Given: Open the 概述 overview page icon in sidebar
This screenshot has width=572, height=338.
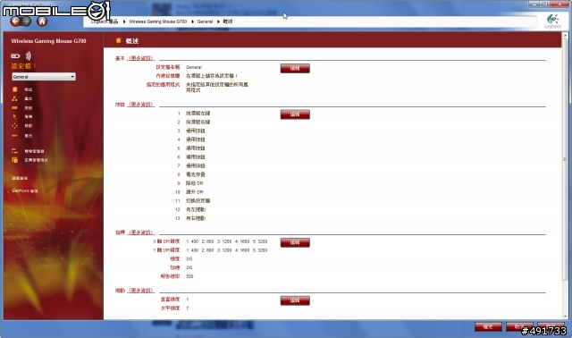Looking at the screenshot, I should point(14,89).
